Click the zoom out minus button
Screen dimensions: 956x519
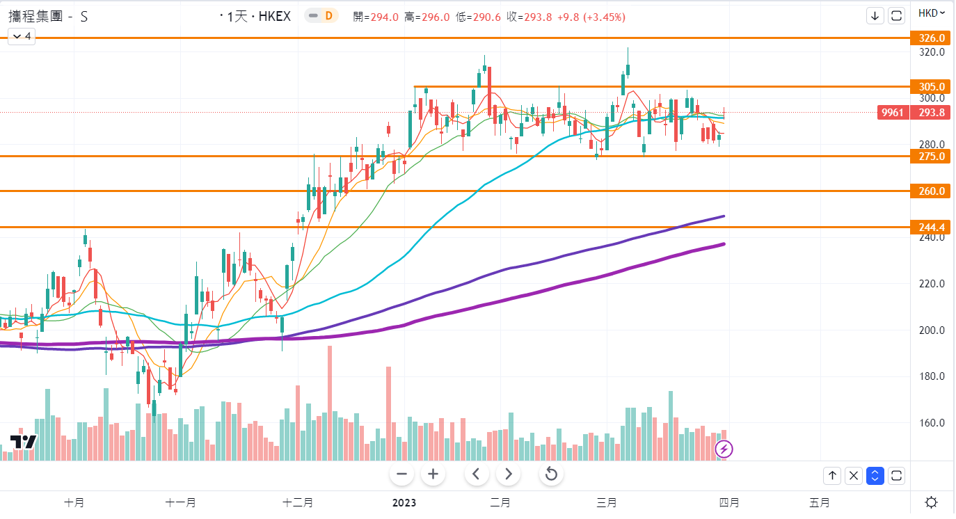click(x=401, y=474)
